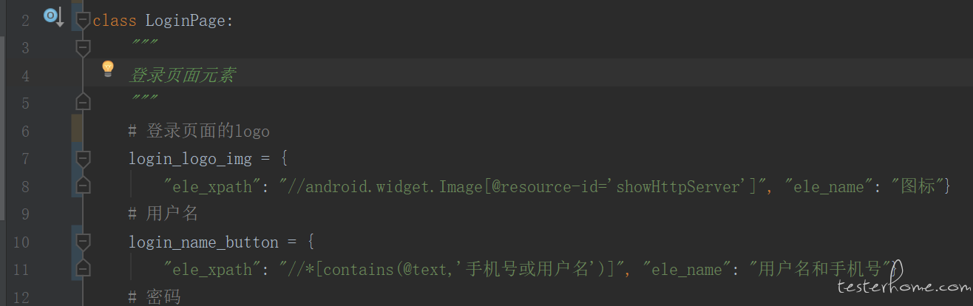Collapse the login_name_button dictionary fold

coord(83,242)
